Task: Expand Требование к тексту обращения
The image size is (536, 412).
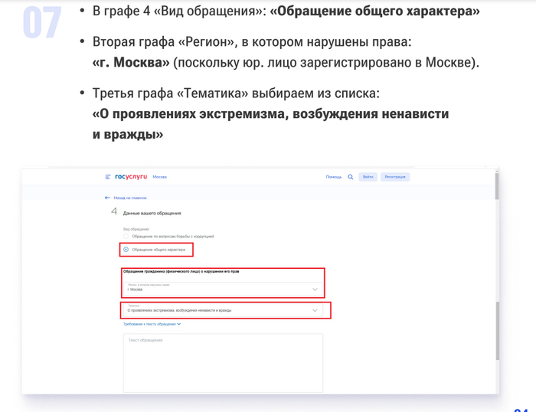Action: click(x=152, y=324)
